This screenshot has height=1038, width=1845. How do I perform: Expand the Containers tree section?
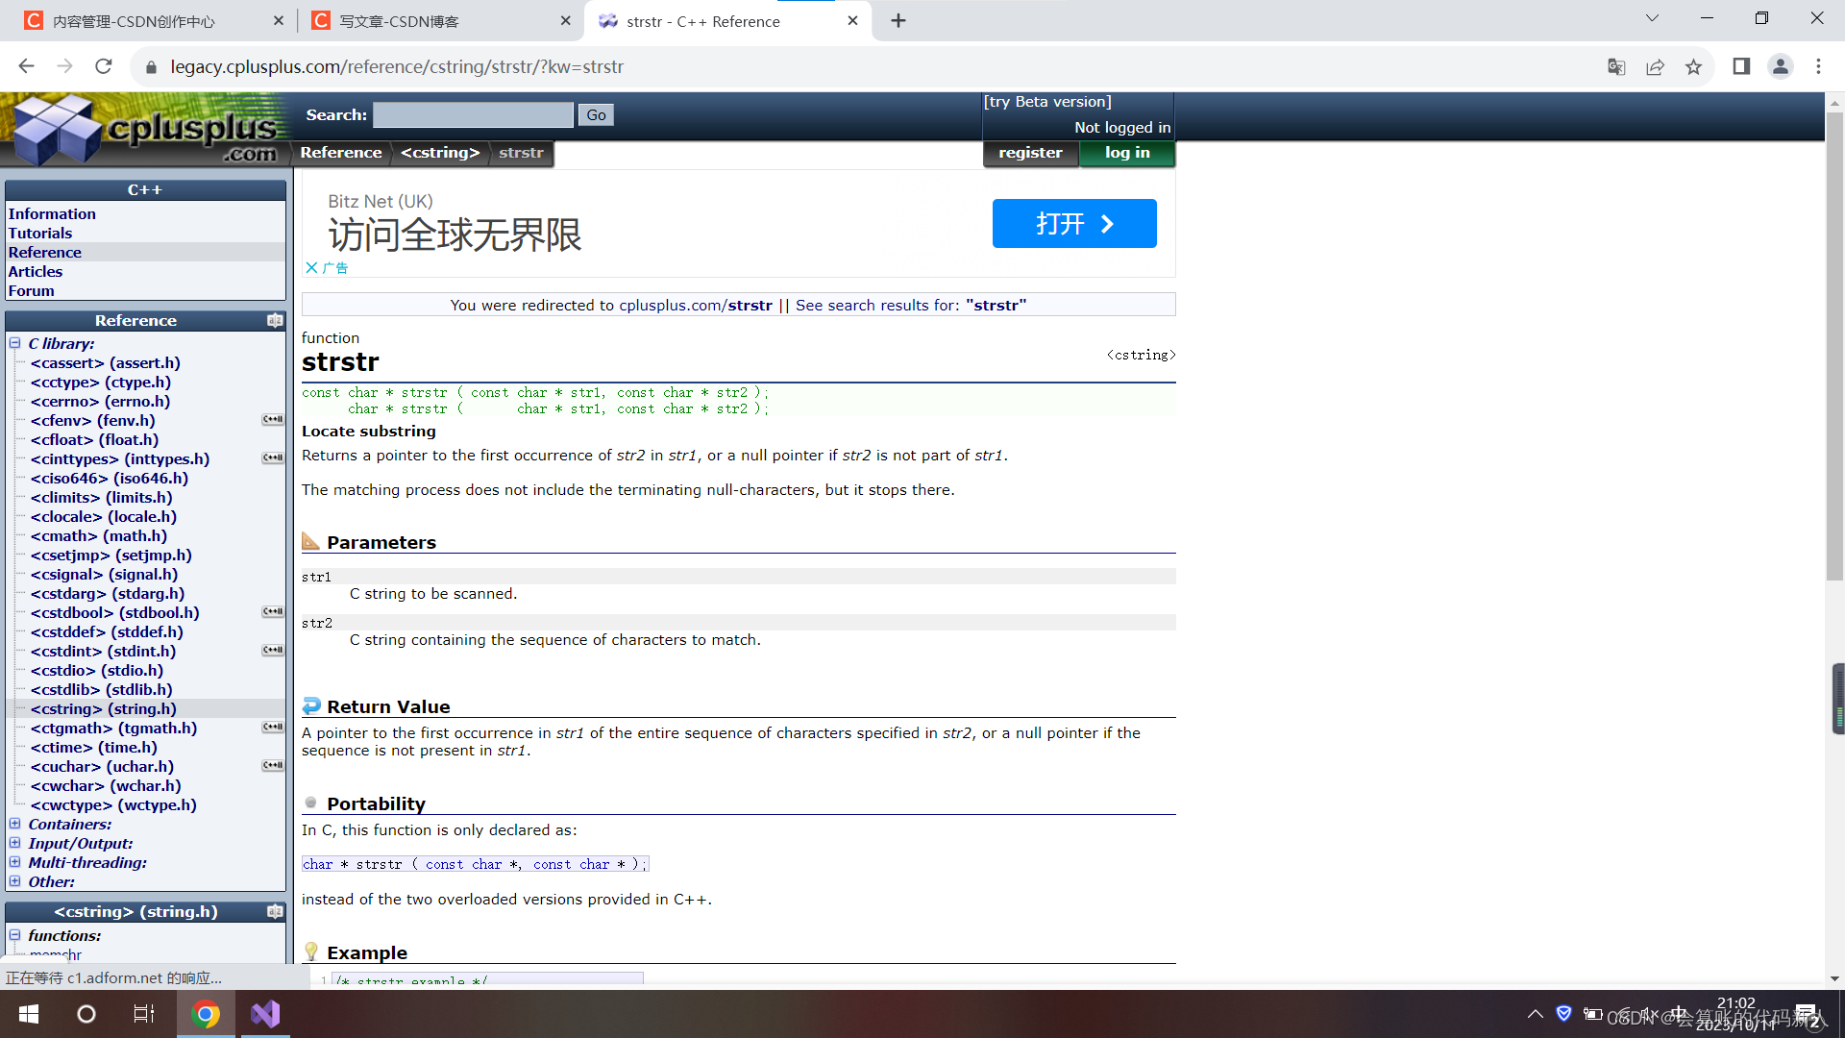click(x=15, y=824)
